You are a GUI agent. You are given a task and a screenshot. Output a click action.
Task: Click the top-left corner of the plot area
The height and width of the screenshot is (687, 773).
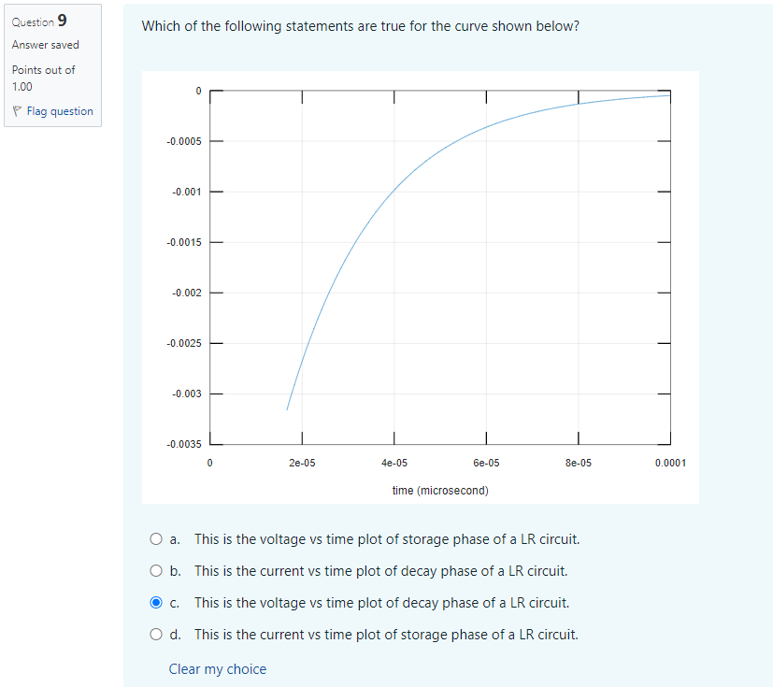209,91
